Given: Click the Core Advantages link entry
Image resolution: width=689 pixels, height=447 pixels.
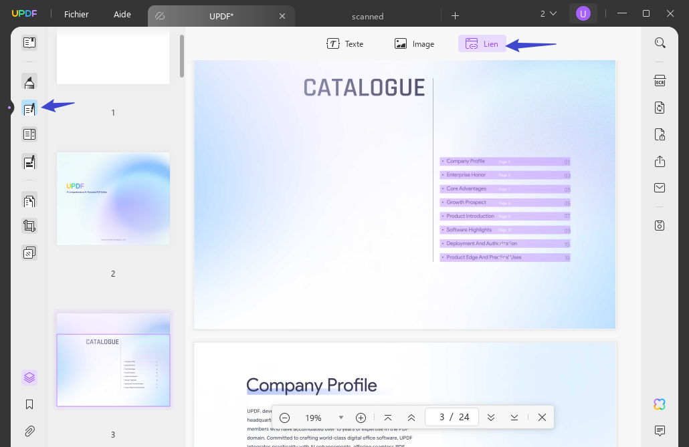Looking at the screenshot, I should [505, 189].
